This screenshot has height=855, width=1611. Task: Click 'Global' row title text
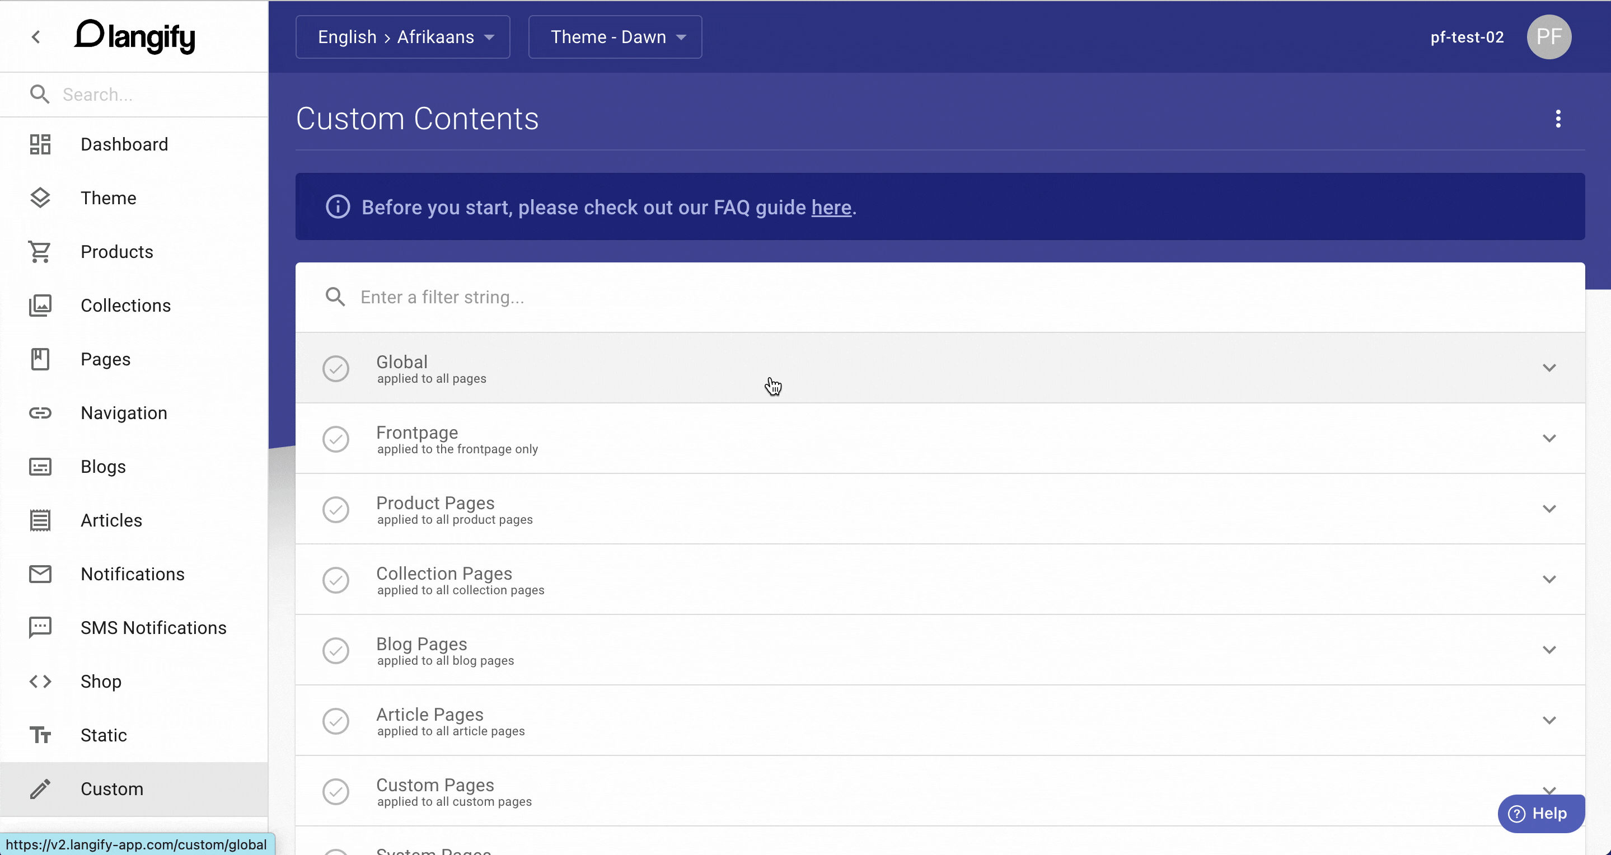(x=401, y=362)
